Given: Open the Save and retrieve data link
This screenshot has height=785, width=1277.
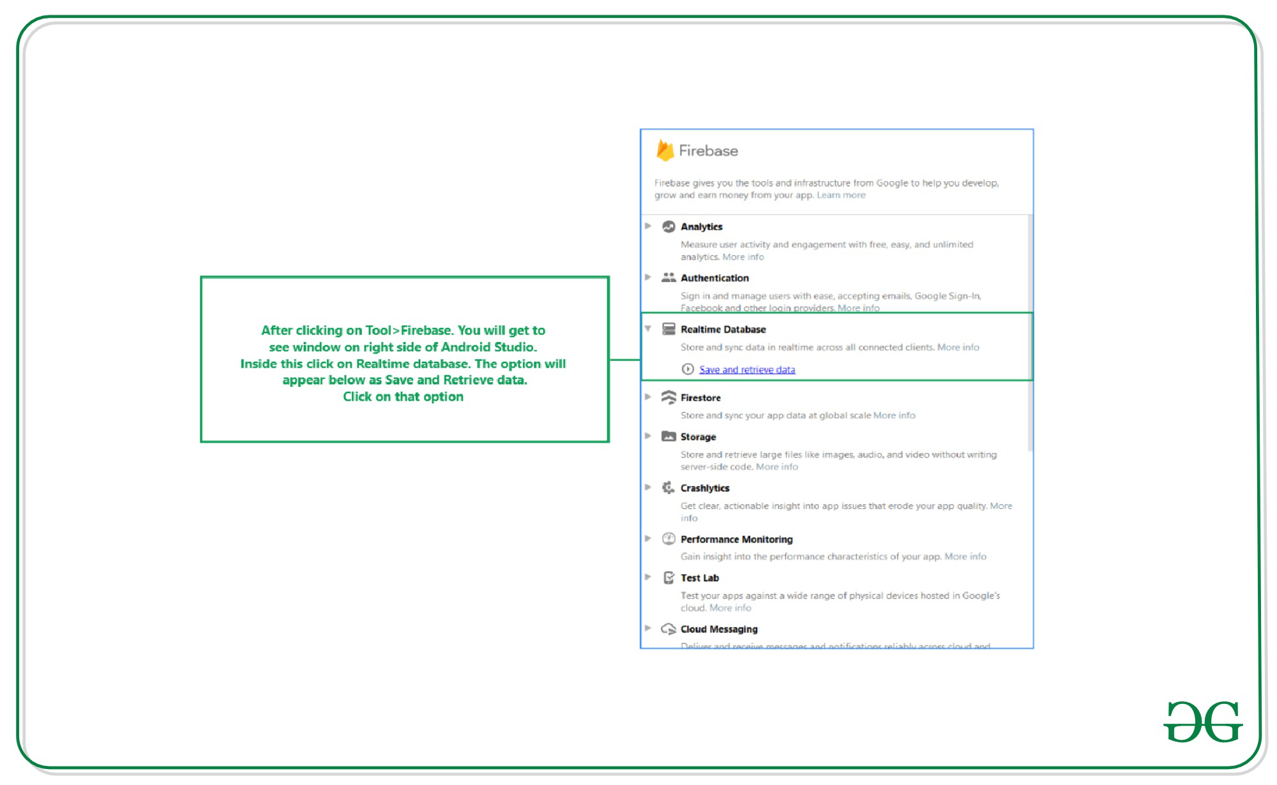Looking at the screenshot, I should [x=747, y=370].
